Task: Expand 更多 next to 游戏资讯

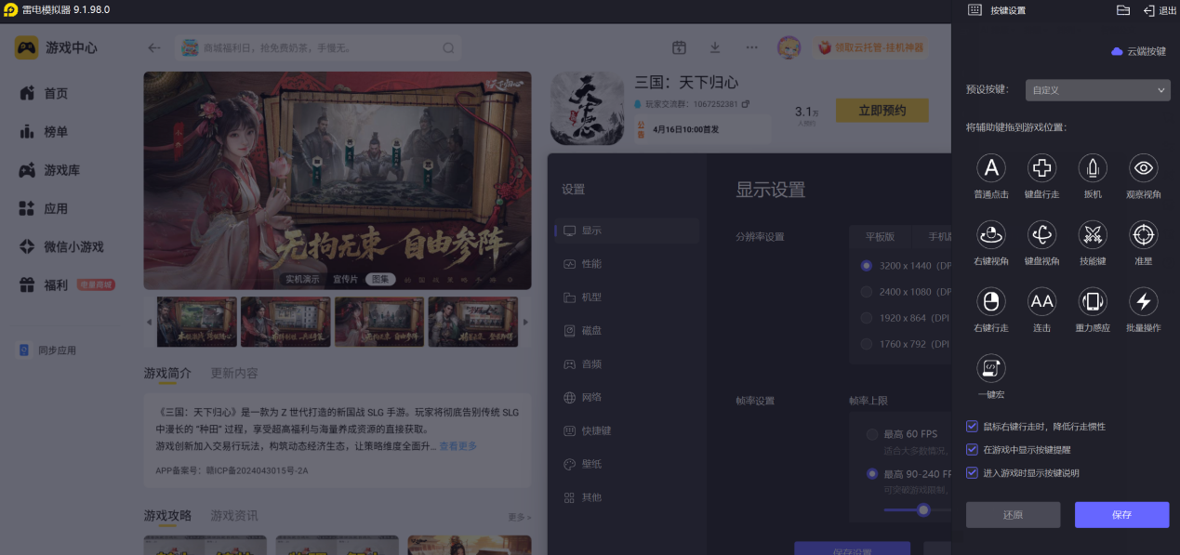Action: [520, 517]
